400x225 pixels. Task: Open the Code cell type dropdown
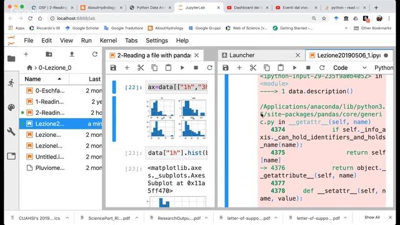point(350,67)
